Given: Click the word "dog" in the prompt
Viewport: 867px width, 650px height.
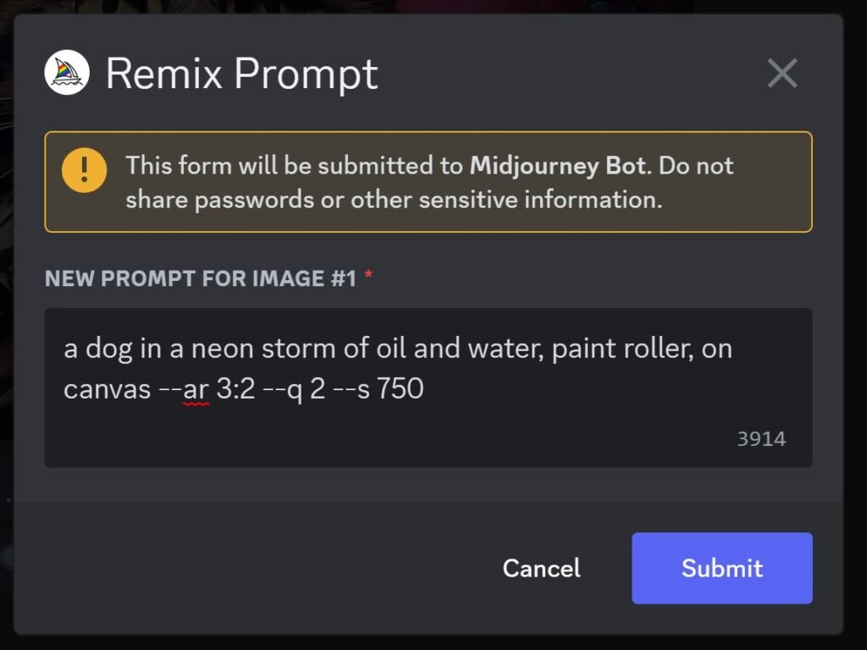Looking at the screenshot, I should (x=109, y=350).
